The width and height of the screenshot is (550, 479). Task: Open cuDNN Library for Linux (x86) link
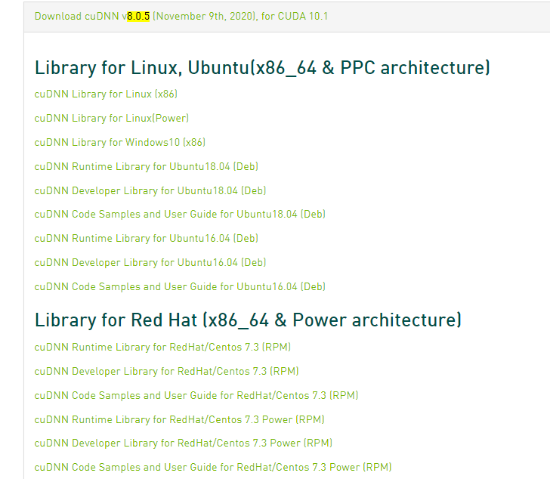click(x=106, y=94)
